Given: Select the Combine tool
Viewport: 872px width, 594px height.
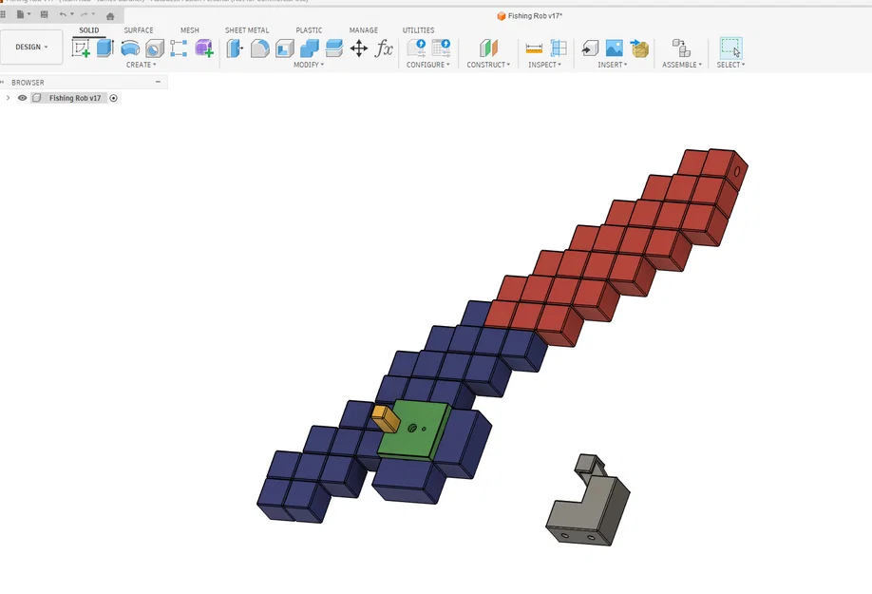Looking at the screenshot, I should (310, 48).
